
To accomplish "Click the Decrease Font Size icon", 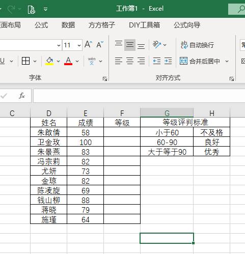I will tap(100, 45).
